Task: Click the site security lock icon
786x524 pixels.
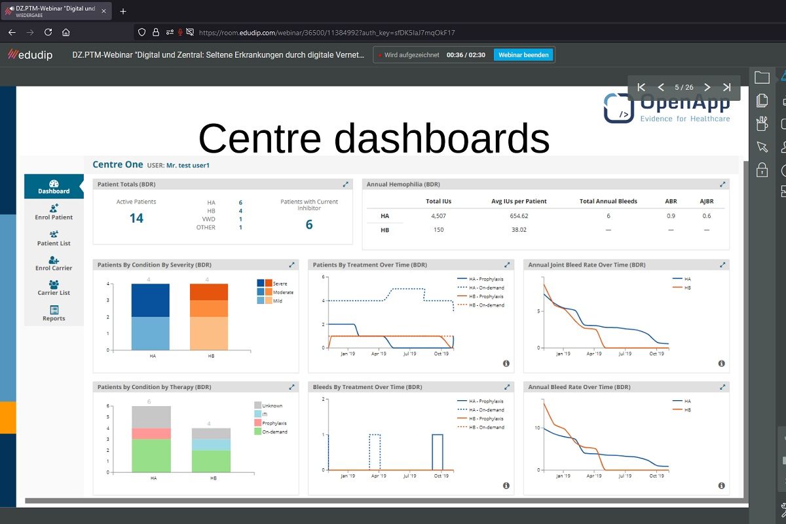Action: coord(156,32)
